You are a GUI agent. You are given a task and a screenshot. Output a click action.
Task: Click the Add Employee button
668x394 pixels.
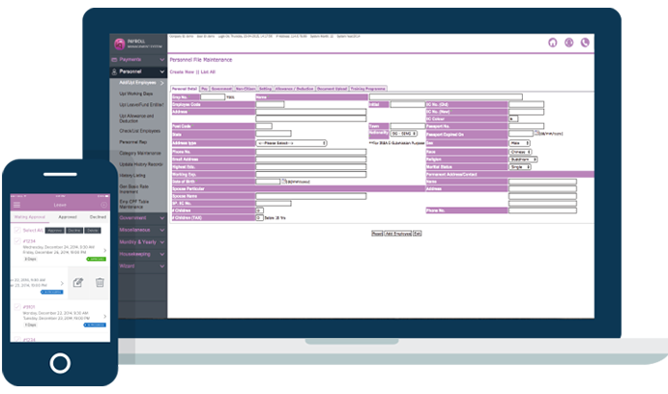point(397,234)
